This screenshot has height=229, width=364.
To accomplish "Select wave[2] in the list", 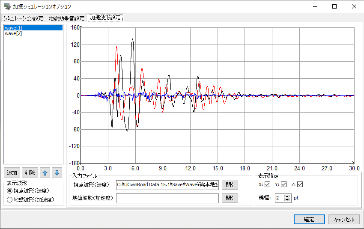I will click(33, 33).
